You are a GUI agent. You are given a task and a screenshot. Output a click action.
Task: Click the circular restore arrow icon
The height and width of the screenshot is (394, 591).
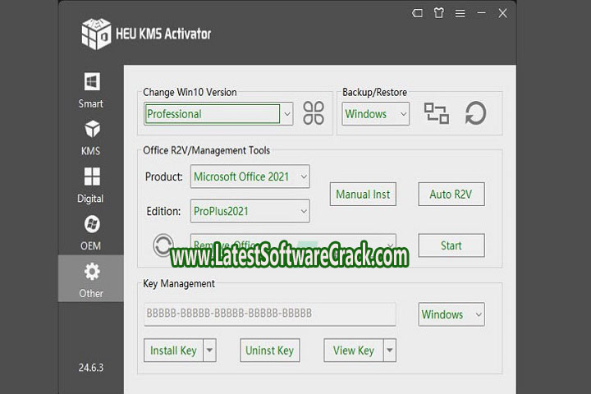(x=475, y=113)
